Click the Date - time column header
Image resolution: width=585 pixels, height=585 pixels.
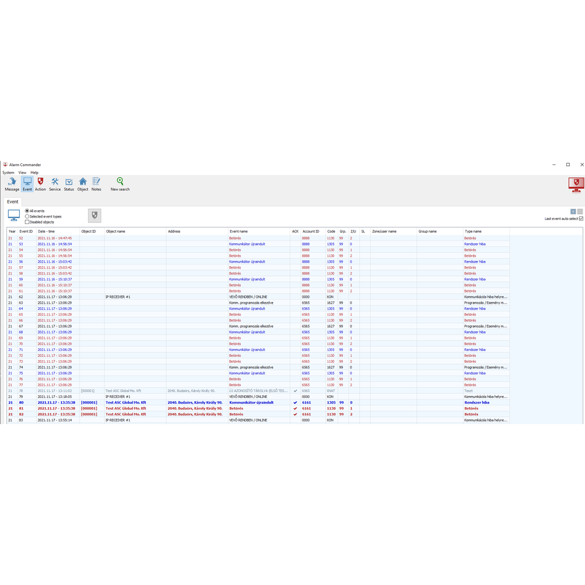point(47,232)
